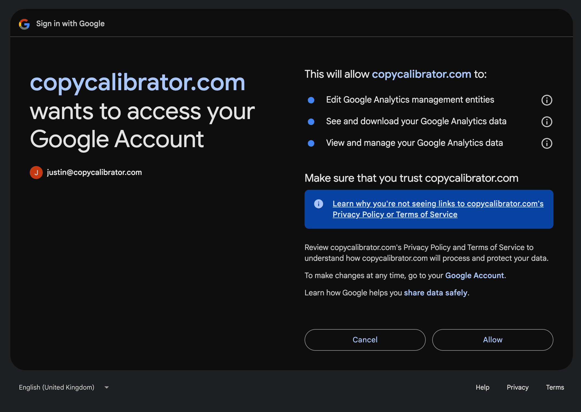Open the English (United Kingdom) language dropdown
The height and width of the screenshot is (412, 581).
tap(64, 387)
